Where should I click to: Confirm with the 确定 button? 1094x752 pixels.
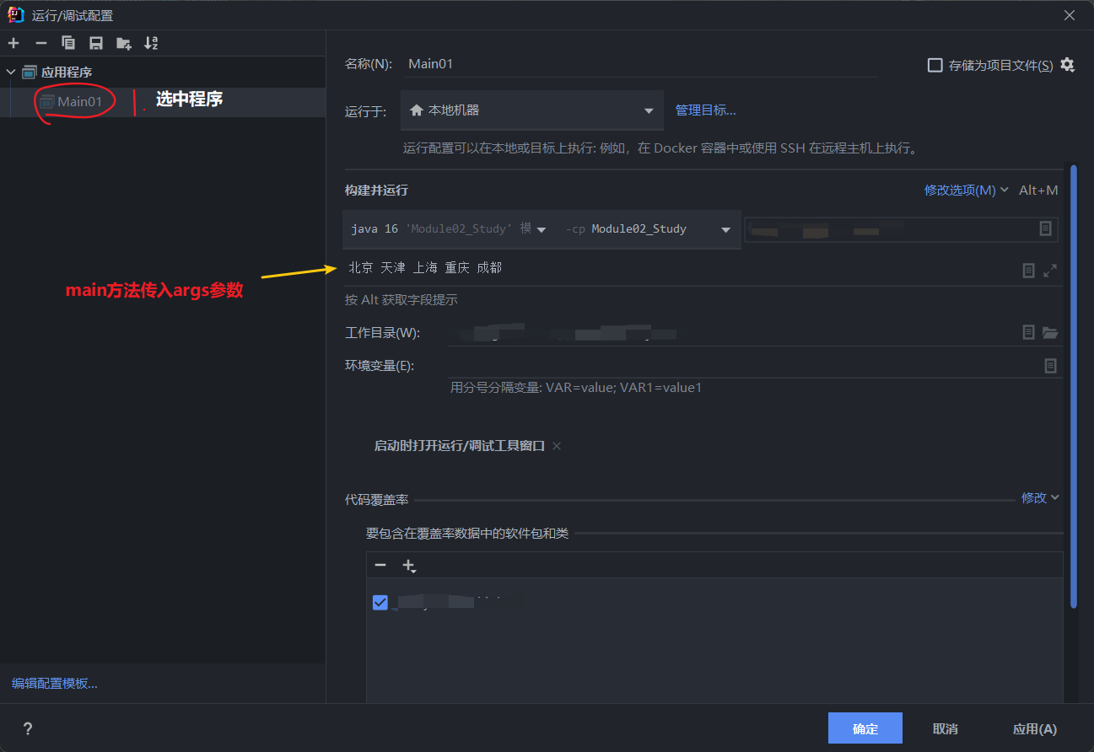(x=865, y=729)
